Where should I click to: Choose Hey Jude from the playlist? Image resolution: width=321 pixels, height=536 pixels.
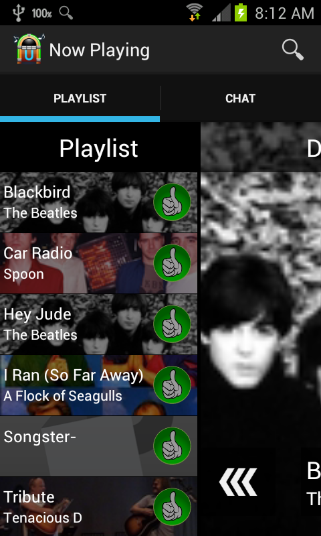[x=98, y=324]
